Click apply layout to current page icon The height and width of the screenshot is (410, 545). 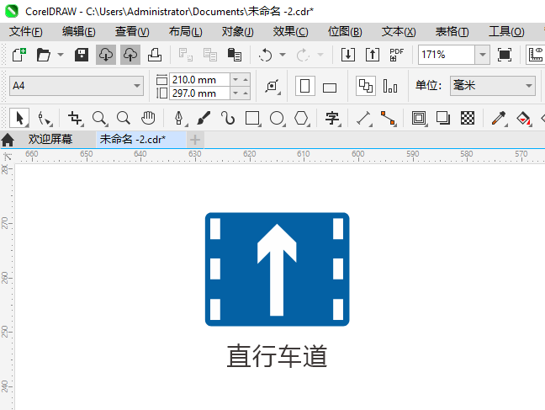coord(390,86)
